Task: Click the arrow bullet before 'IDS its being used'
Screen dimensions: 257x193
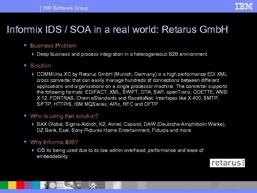Action: click(33, 150)
